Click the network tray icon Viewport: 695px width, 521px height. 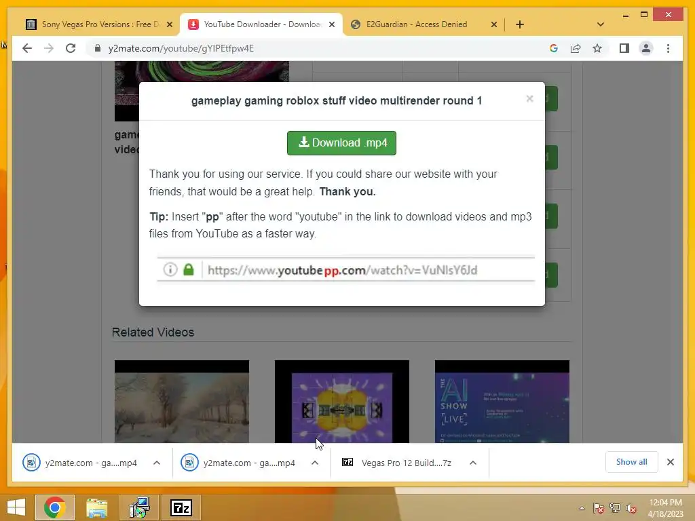click(615, 508)
